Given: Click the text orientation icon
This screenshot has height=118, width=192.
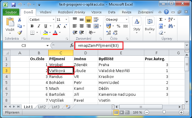Looking at the screenshot, I should [x=91, y=33].
